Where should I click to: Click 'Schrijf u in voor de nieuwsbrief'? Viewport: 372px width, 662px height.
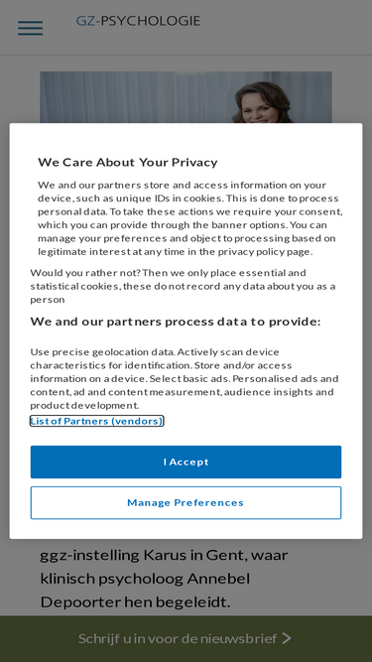click(x=178, y=638)
